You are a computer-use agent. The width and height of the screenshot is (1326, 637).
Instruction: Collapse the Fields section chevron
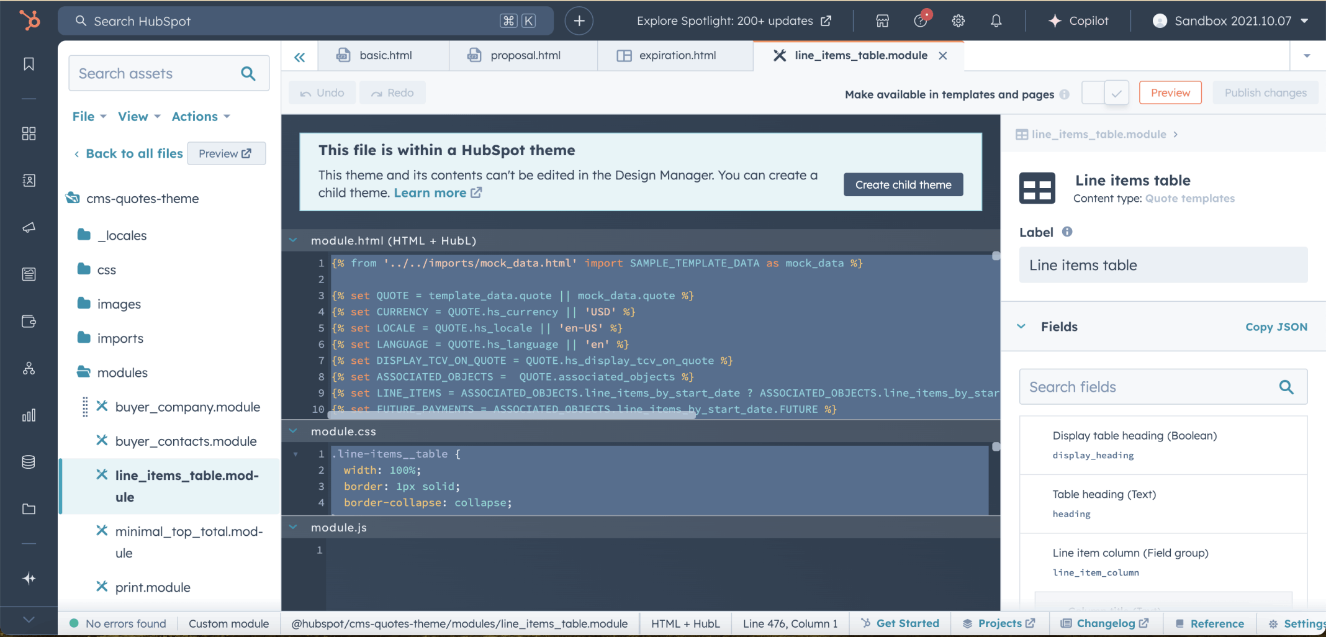click(x=1021, y=327)
